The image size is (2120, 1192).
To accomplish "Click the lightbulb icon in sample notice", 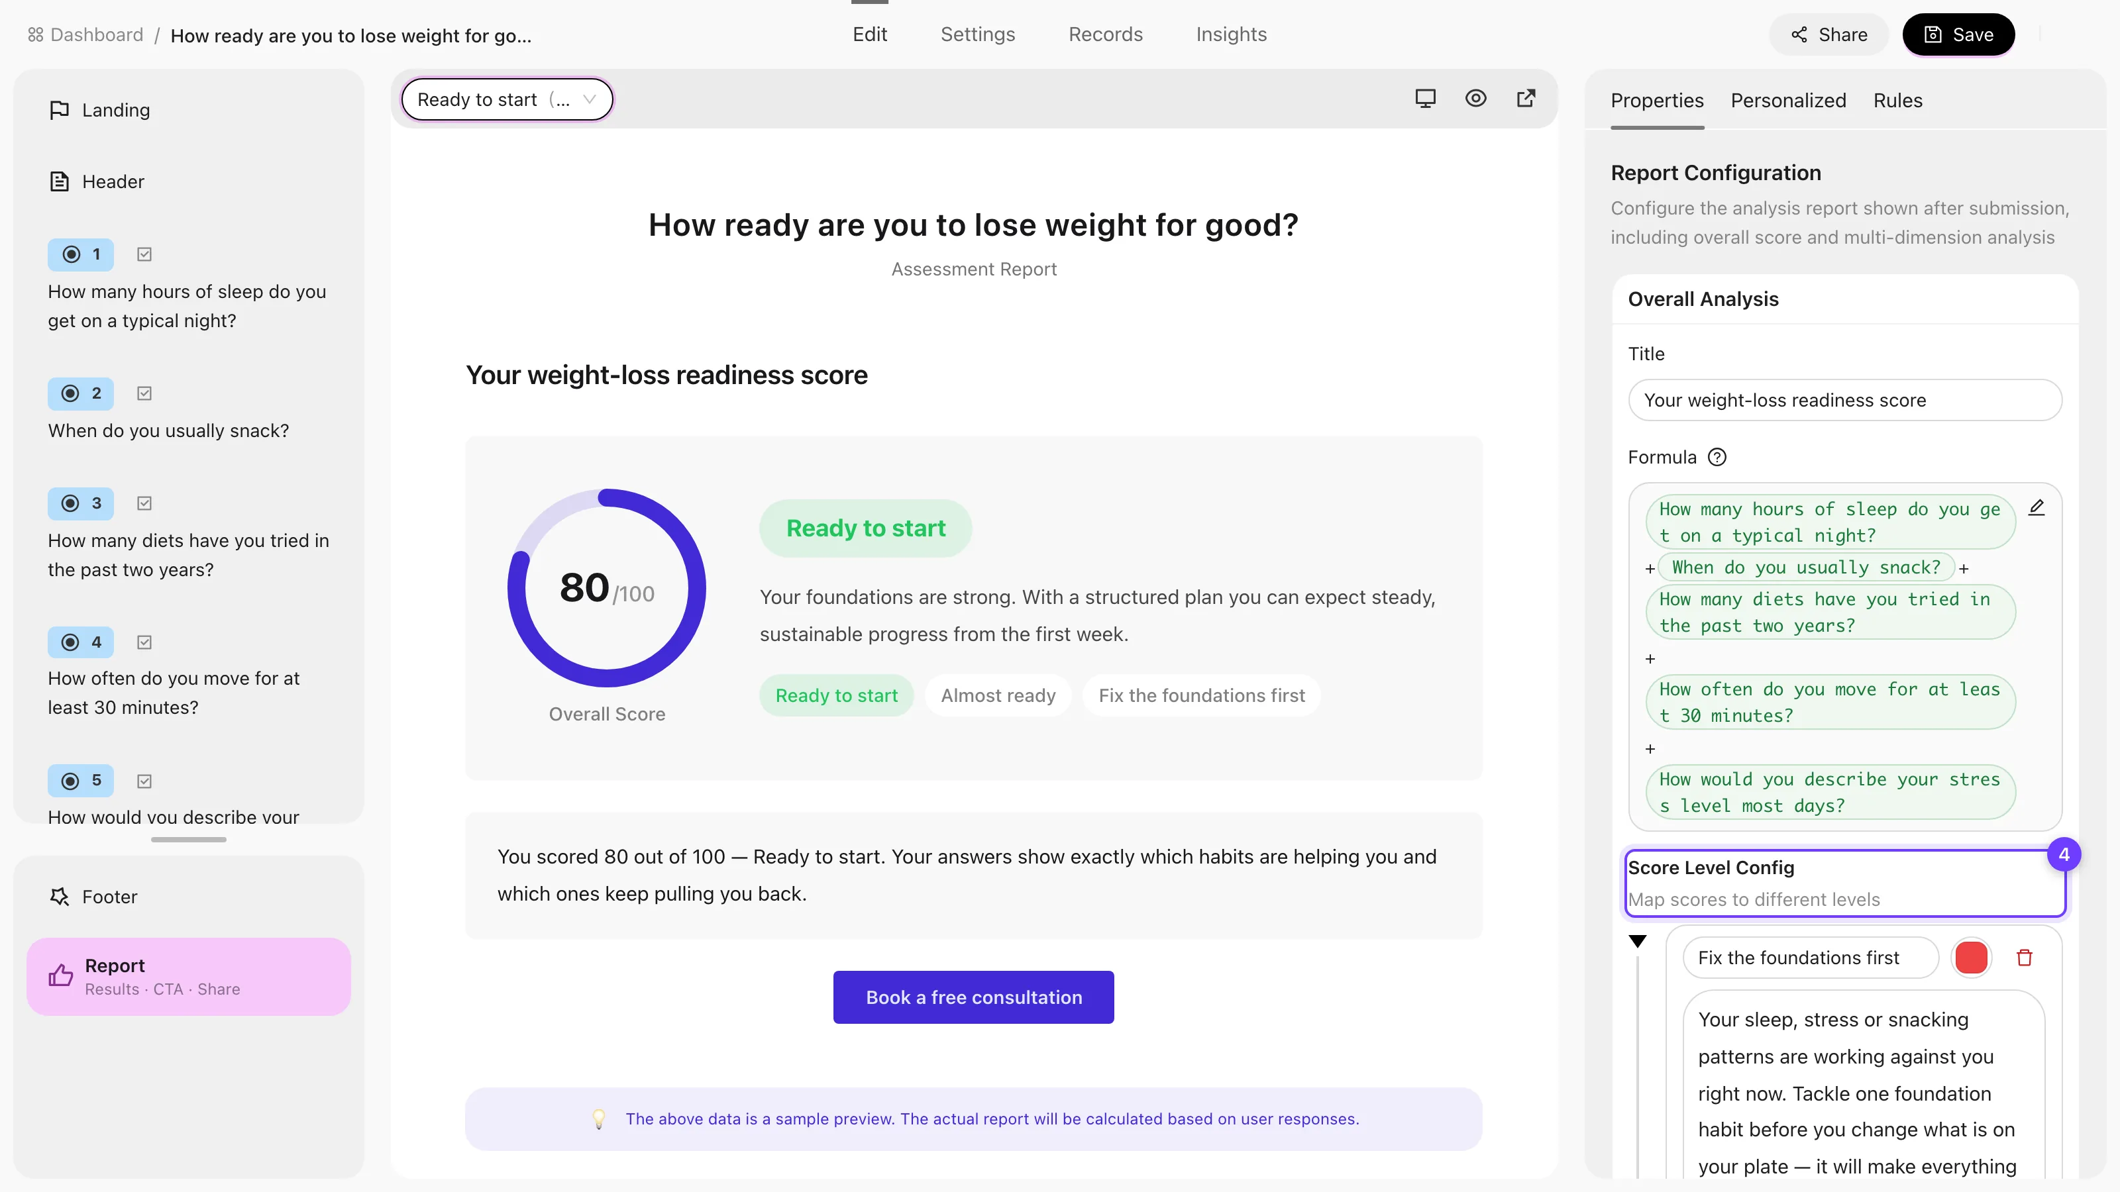I will [x=599, y=1118].
